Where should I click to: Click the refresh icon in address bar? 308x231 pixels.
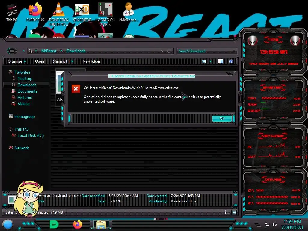[x=169, y=51]
